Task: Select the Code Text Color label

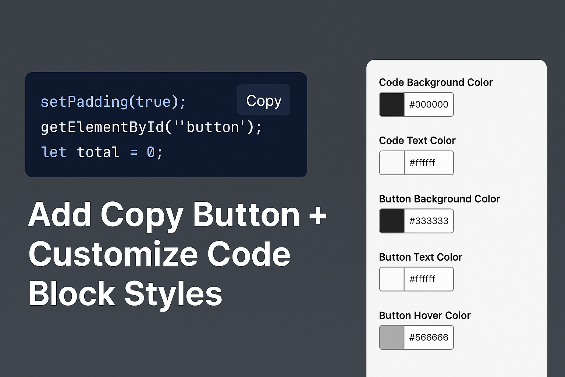Action: tap(417, 141)
